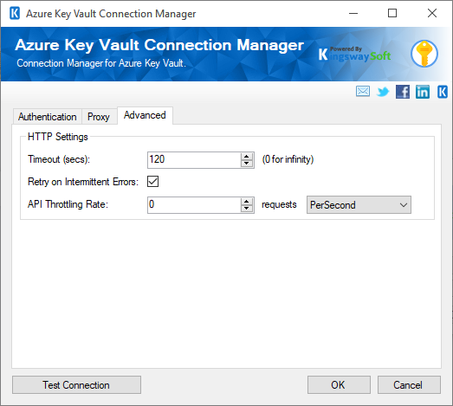This screenshot has height=406, width=453.
Task: Click the "requests" label text
Action: pos(279,204)
